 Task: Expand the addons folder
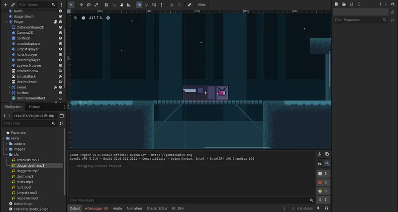(x=6, y=143)
